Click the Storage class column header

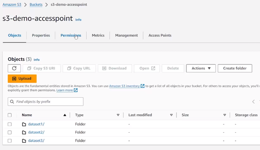click(246, 115)
